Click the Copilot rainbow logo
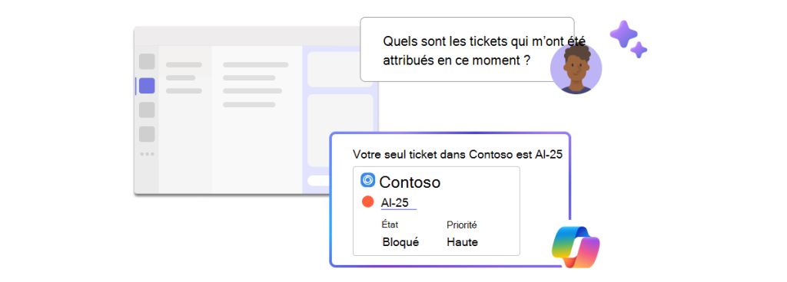 coord(576,247)
